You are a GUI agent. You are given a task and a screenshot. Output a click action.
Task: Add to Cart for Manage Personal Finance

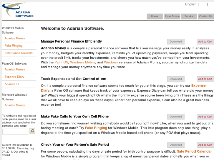(x=205, y=42)
